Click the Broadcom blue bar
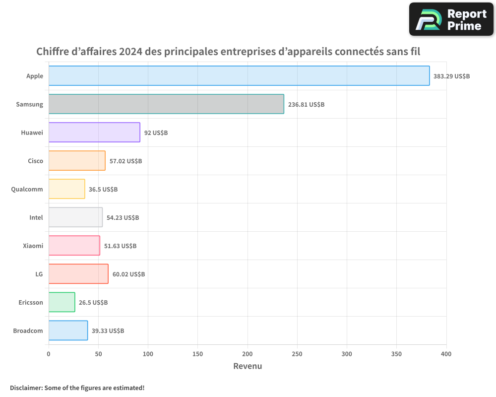Viewport: 496px width, 397px height. (68, 331)
